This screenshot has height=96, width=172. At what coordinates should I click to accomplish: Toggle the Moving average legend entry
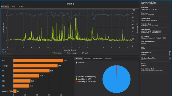pyautogui.click(x=70, y=53)
